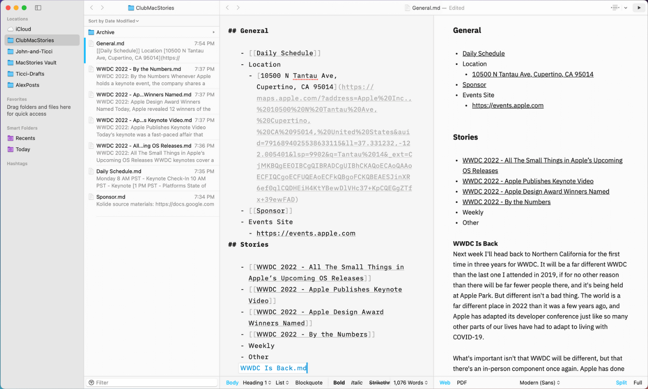Screen dimensions: 648x389
Task: Click the play button in the top right
Action: click(x=638, y=8)
